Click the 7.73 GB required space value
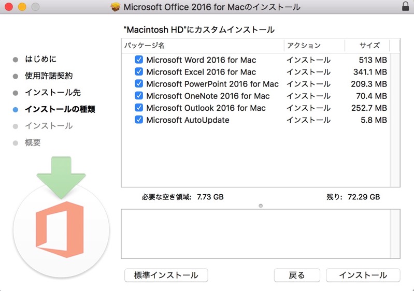Viewport: 414px width, 291px height. pyautogui.click(x=210, y=197)
